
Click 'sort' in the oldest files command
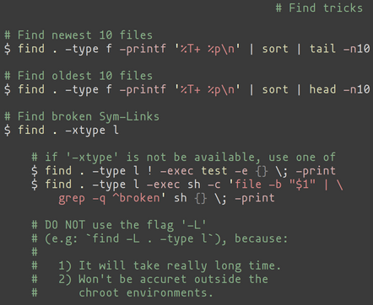pos(275,89)
